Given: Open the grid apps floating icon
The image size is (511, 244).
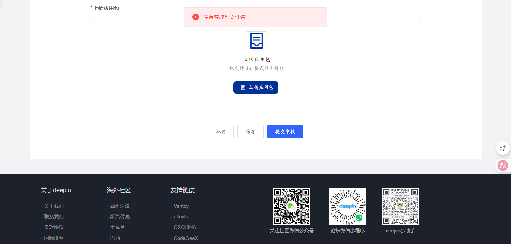Looking at the screenshot, I should point(503,148).
